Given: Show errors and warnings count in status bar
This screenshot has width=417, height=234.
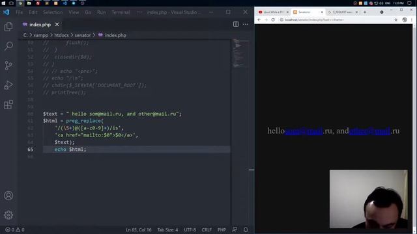Looking at the screenshot, I should click(15, 229).
